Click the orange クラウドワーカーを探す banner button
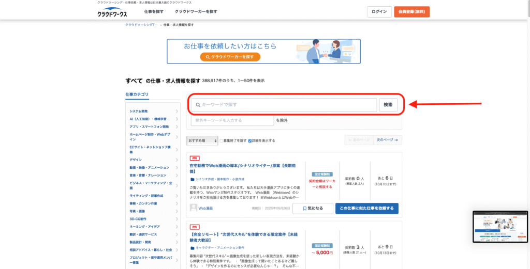Screen dimensions: 530x269 230,57
